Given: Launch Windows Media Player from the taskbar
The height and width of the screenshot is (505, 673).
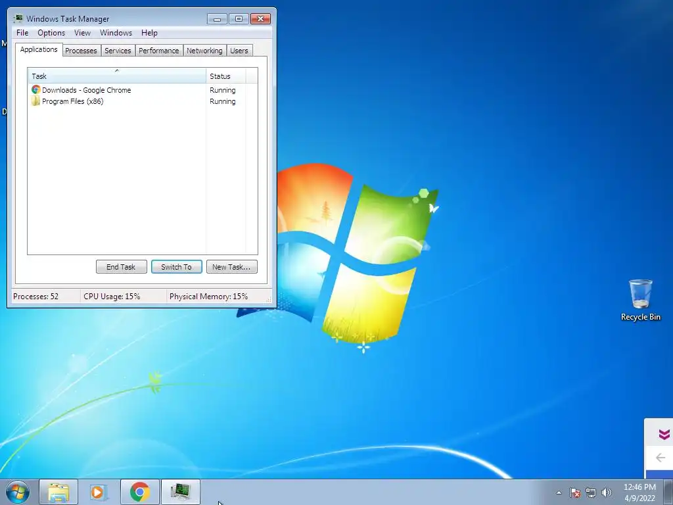Looking at the screenshot, I should (x=99, y=492).
